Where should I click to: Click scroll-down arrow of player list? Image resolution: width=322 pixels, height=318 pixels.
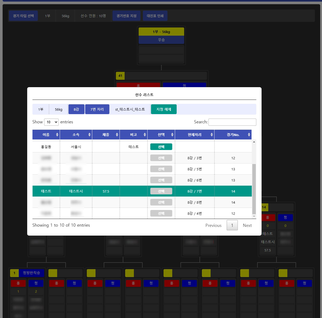coord(254,216)
